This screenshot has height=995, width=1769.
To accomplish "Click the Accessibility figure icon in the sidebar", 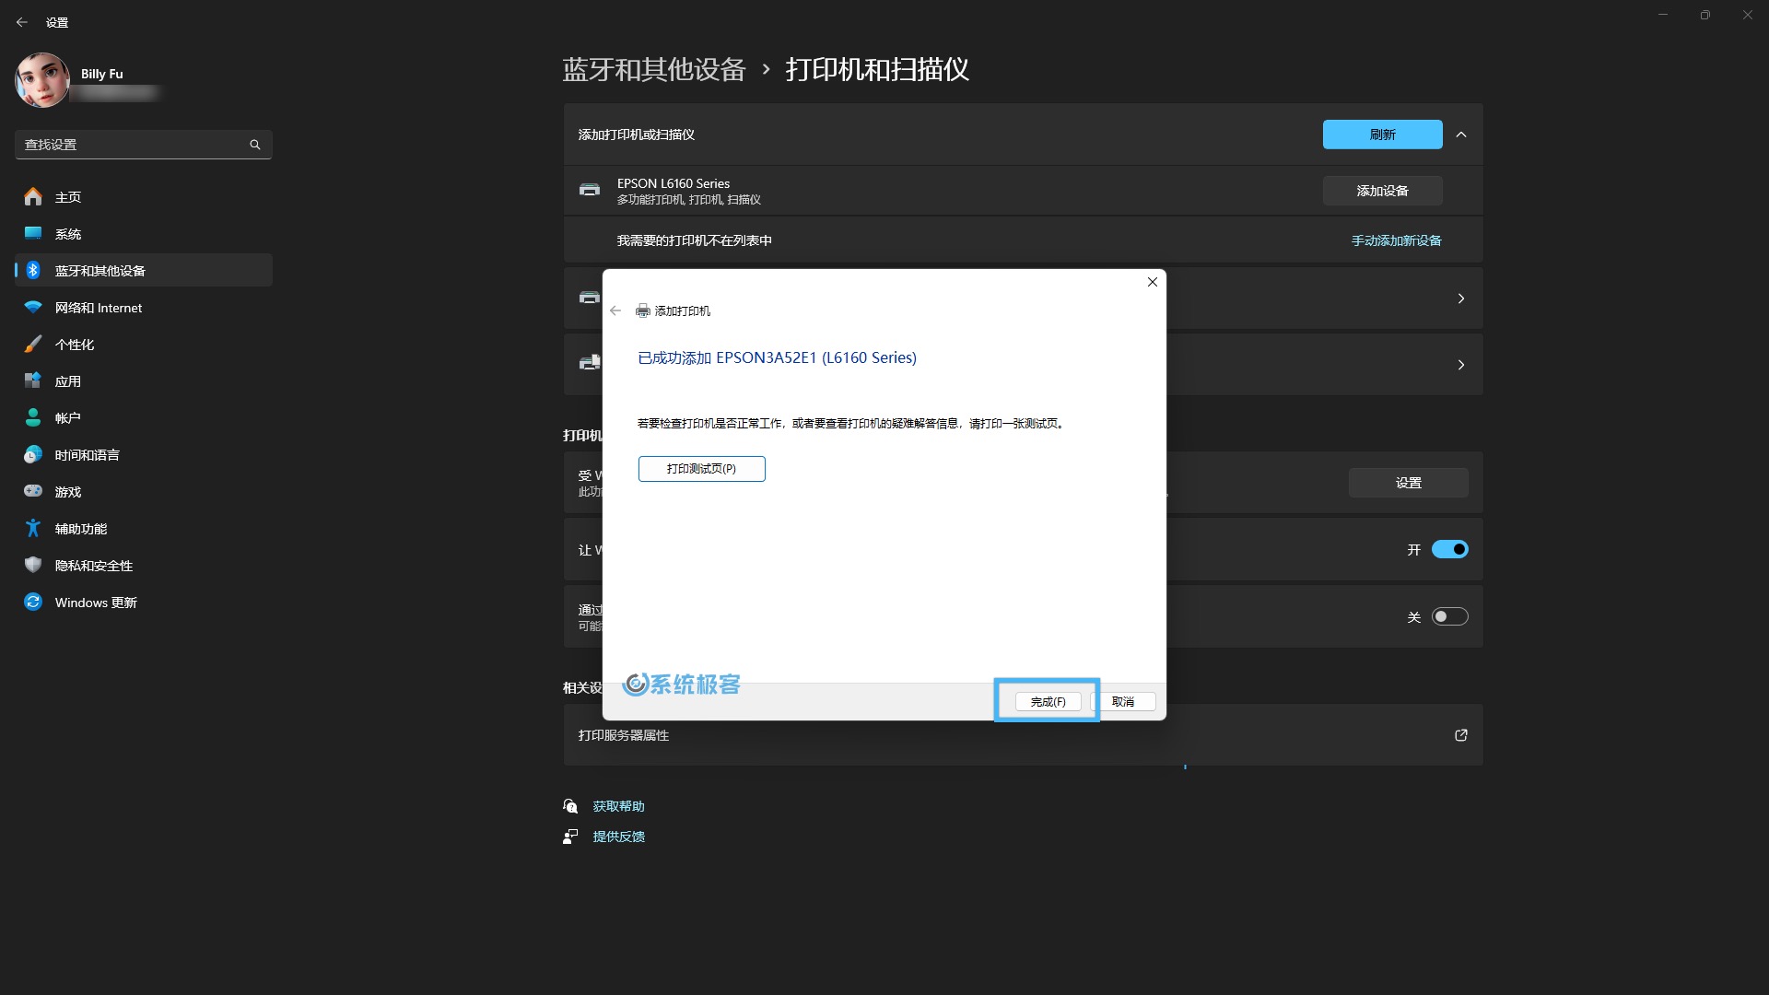I will click(x=33, y=528).
